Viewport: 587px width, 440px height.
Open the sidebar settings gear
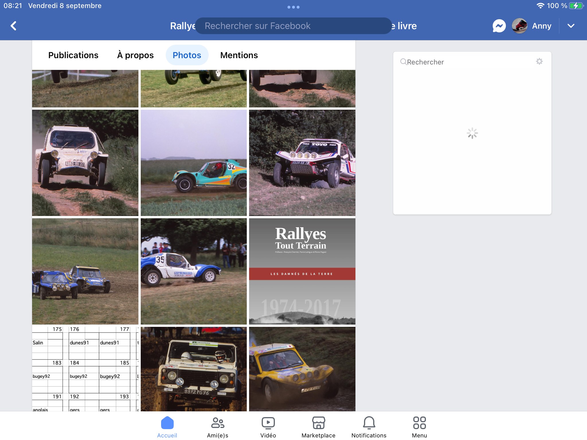click(539, 61)
